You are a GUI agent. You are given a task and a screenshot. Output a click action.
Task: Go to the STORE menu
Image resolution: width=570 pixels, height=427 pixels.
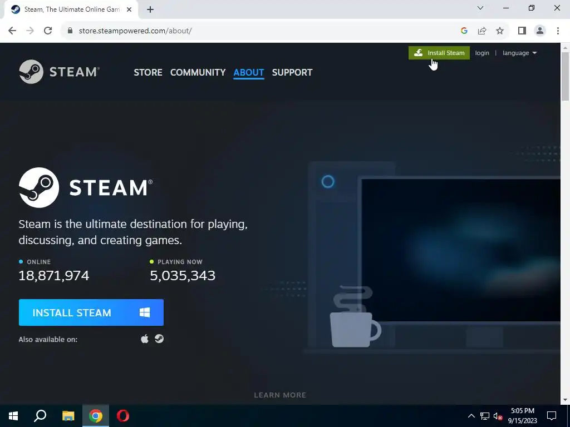148,72
